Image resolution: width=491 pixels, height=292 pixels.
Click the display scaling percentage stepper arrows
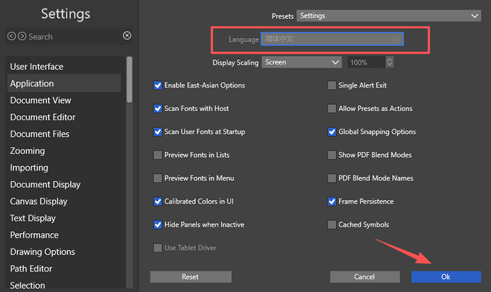pos(390,62)
